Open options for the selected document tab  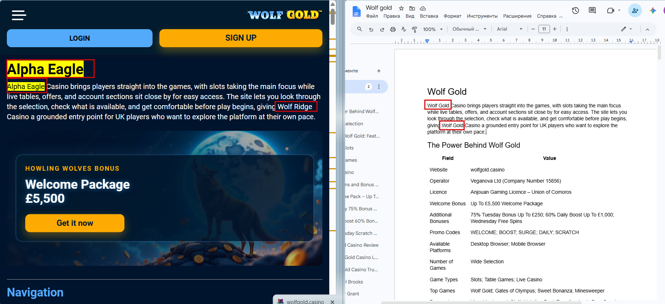tap(379, 86)
